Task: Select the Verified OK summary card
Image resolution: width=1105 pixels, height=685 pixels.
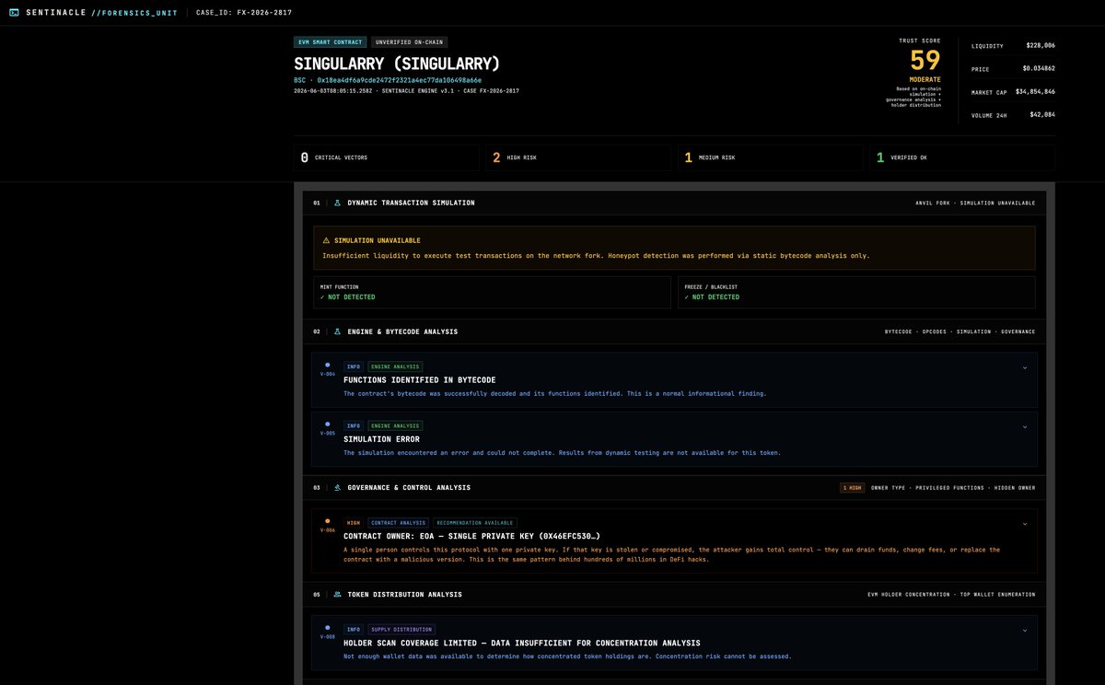Action: [x=962, y=157]
